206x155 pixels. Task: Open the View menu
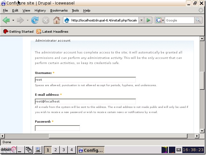tap(26, 10)
